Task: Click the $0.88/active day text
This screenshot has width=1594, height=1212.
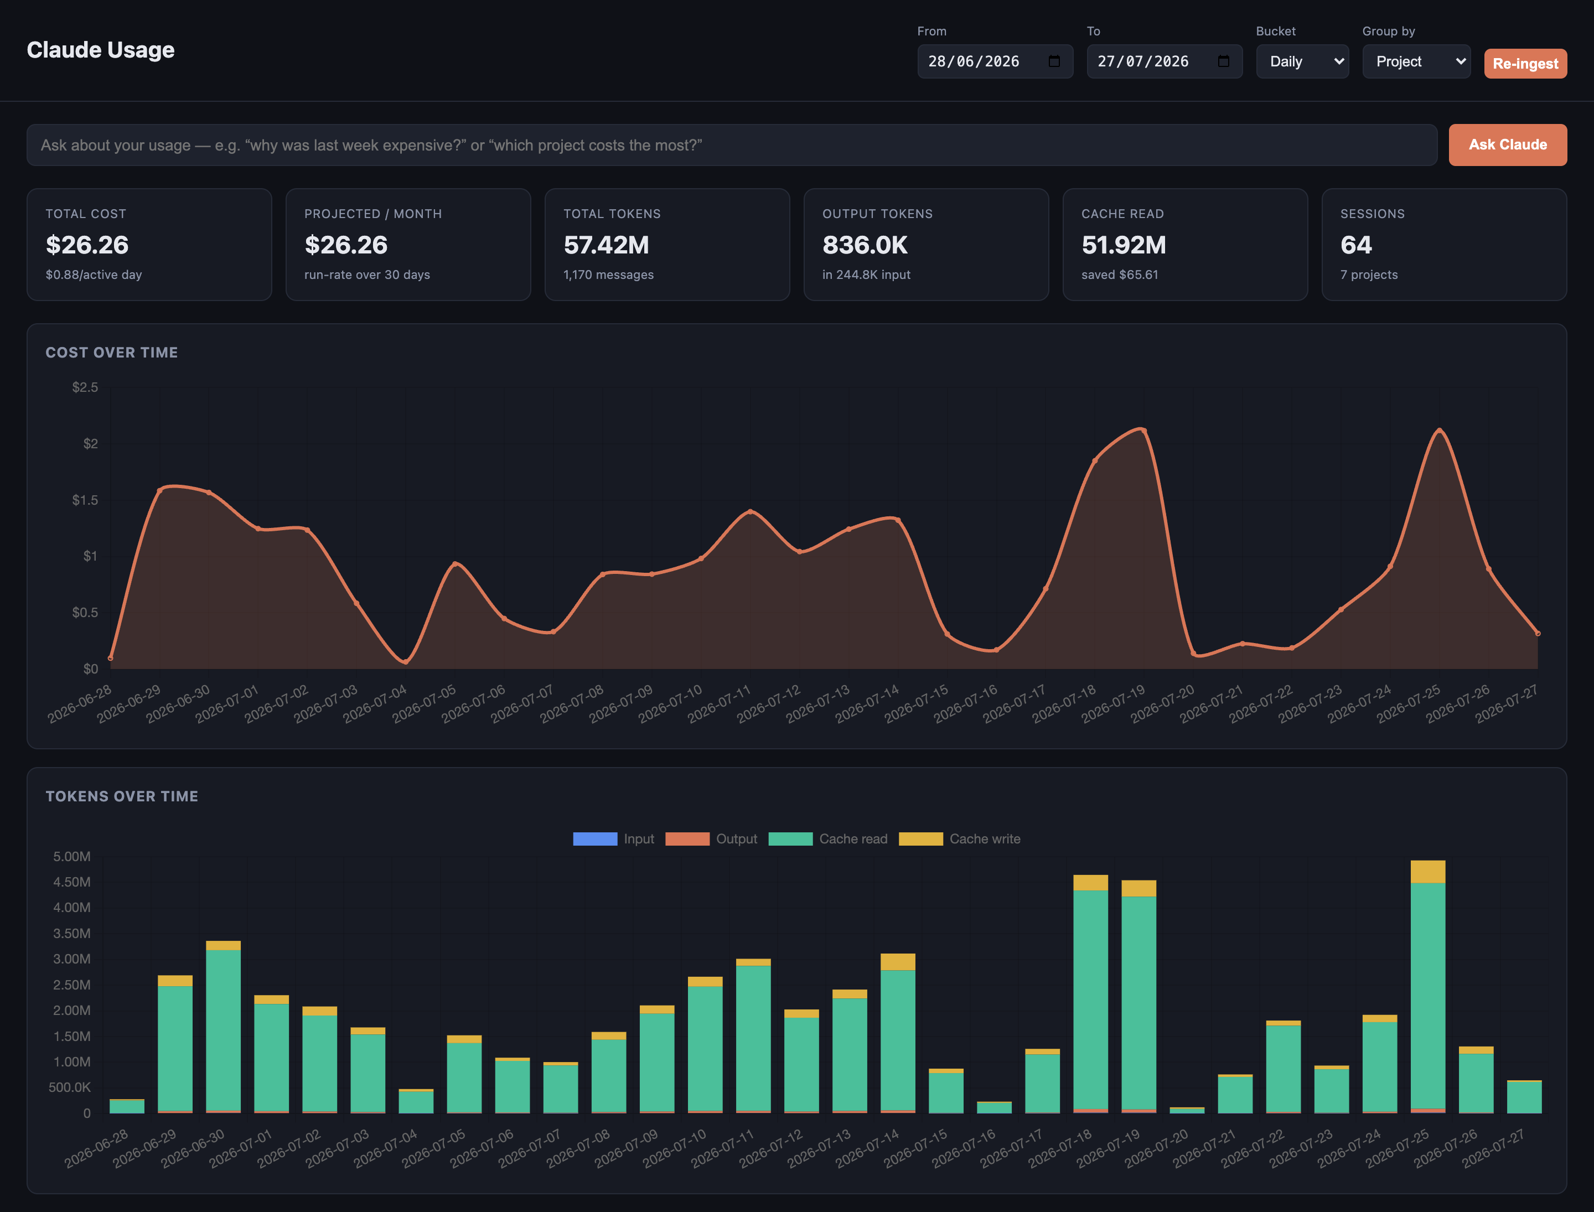Action: pos(94,275)
